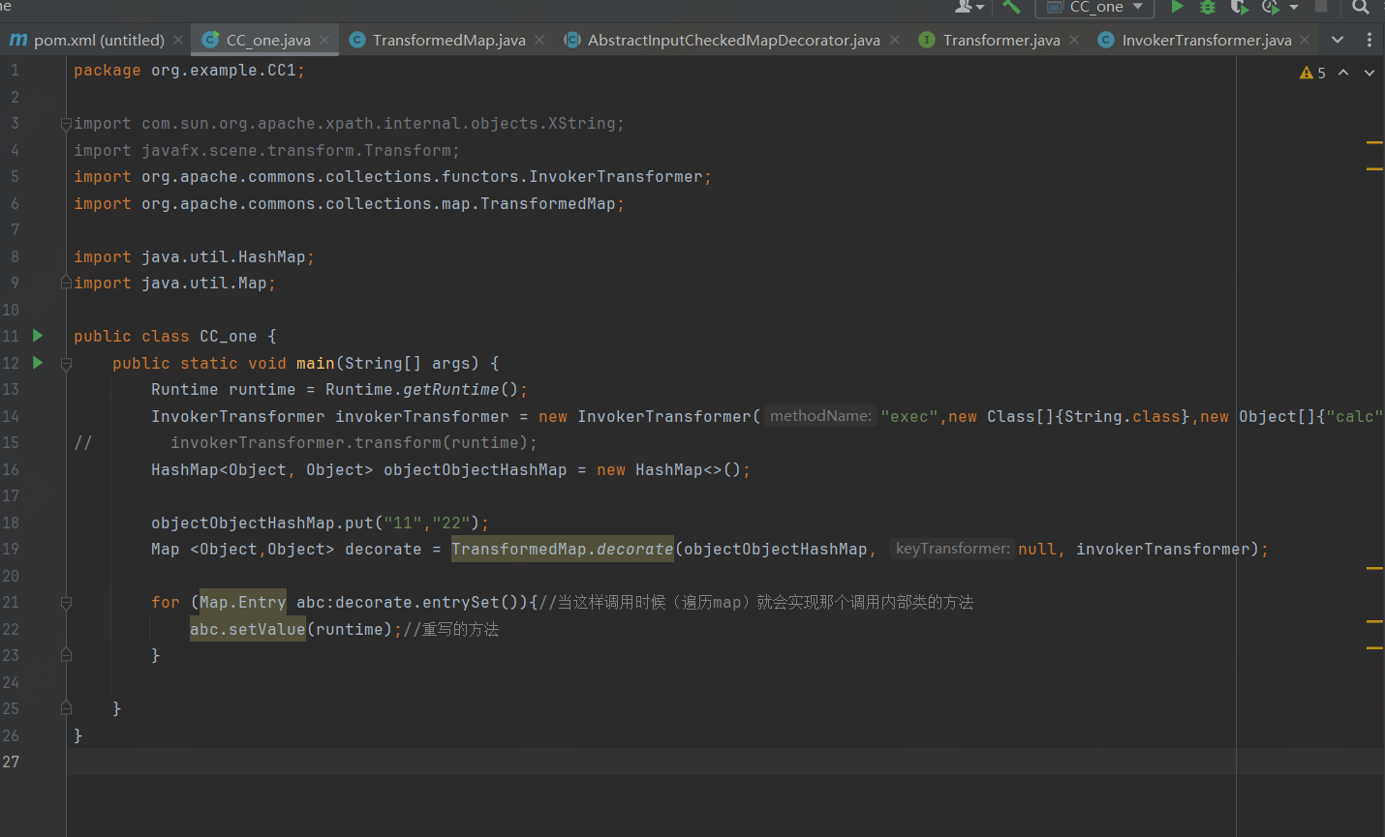Close the AbstractInputCheckedMapDecorator.java tab
This screenshot has height=837, width=1385.
895,40
